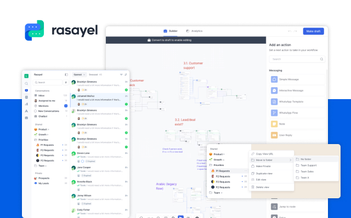Image resolution: width=351 pixels, height=218 pixels.
Task: Click the redo arrow beside Make draft
Action: tap(295, 31)
